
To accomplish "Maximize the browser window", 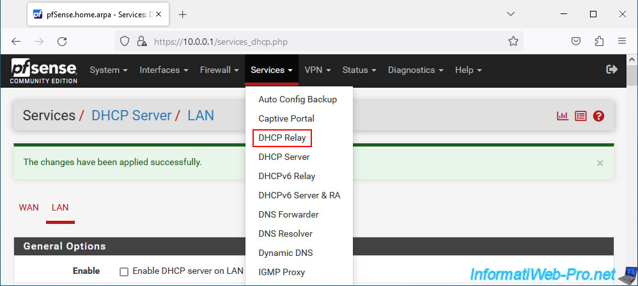I will click(593, 14).
